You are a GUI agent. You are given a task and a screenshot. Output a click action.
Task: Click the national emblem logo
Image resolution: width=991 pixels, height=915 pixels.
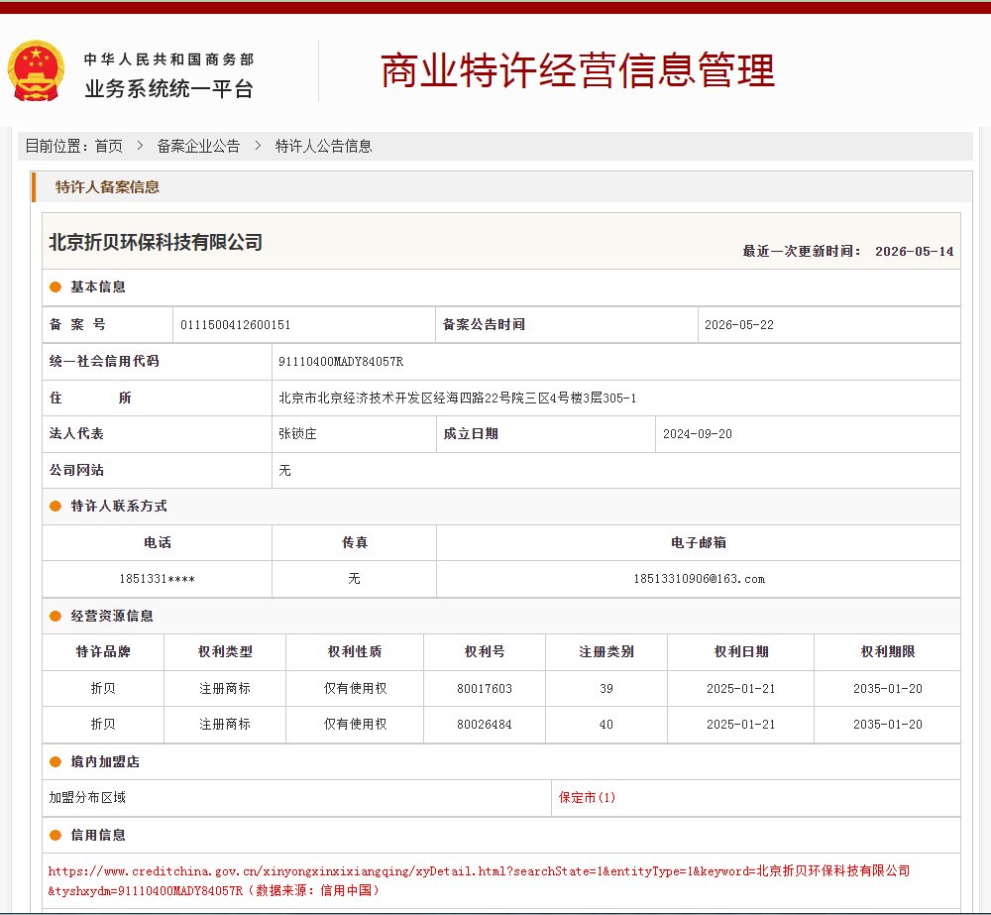click(x=36, y=70)
